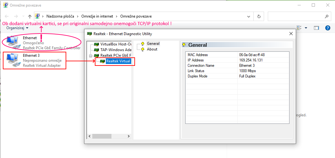Screen dimensions: 335x158
Task: Open the Organiziraj dropdown menu
Action: click(x=17, y=28)
